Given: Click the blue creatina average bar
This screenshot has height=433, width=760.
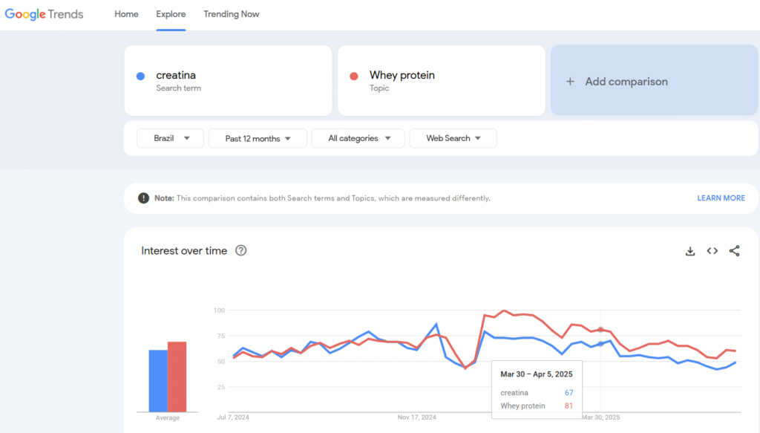Looking at the screenshot, I should tap(158, 381).
